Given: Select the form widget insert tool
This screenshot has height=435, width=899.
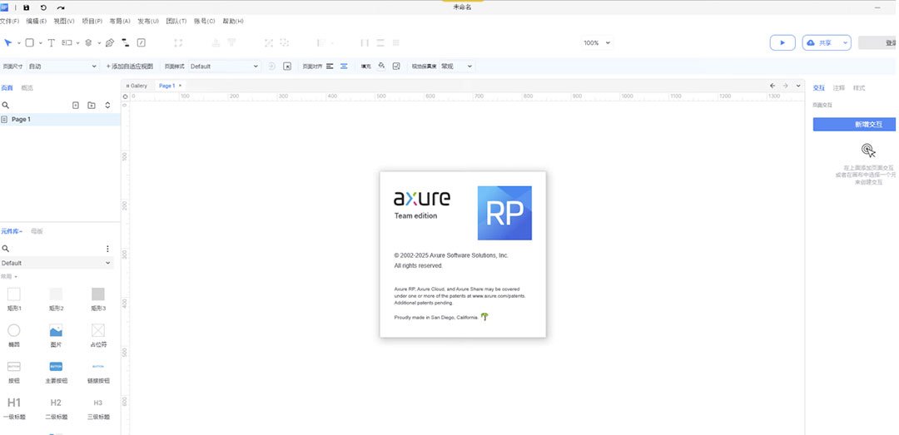Looking at the screenshot, I should click(x=67, y=42).
